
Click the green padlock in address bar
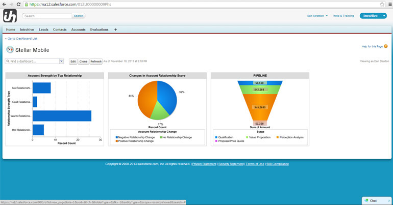27,4
